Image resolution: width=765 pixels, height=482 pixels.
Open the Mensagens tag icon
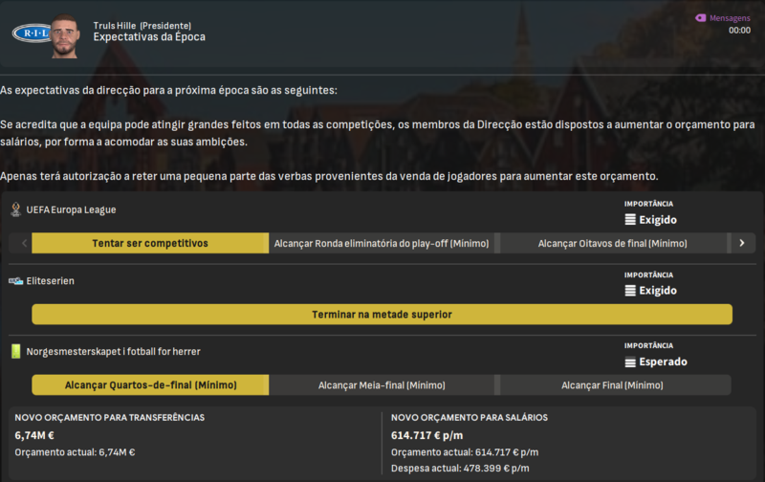coord(701,18)
